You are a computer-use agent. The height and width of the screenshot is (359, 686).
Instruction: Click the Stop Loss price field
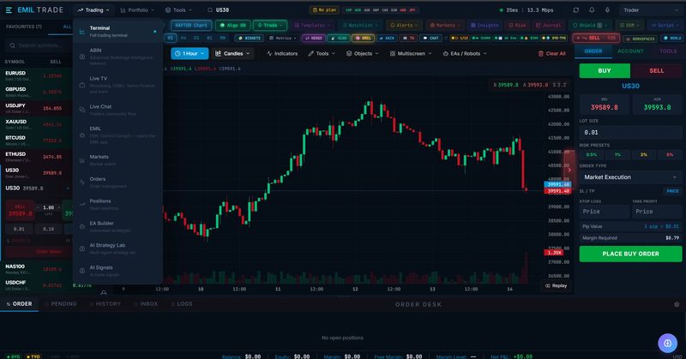click(x=605, y=212)
